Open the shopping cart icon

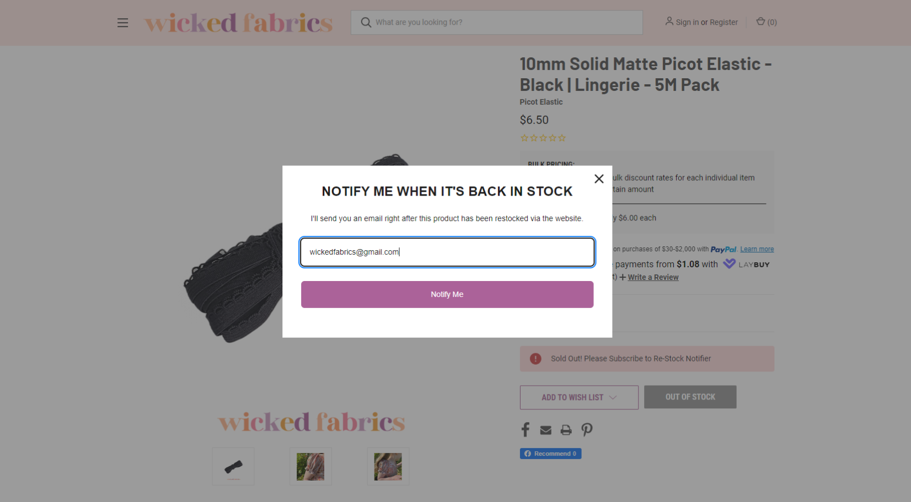[x=760, y=21]
